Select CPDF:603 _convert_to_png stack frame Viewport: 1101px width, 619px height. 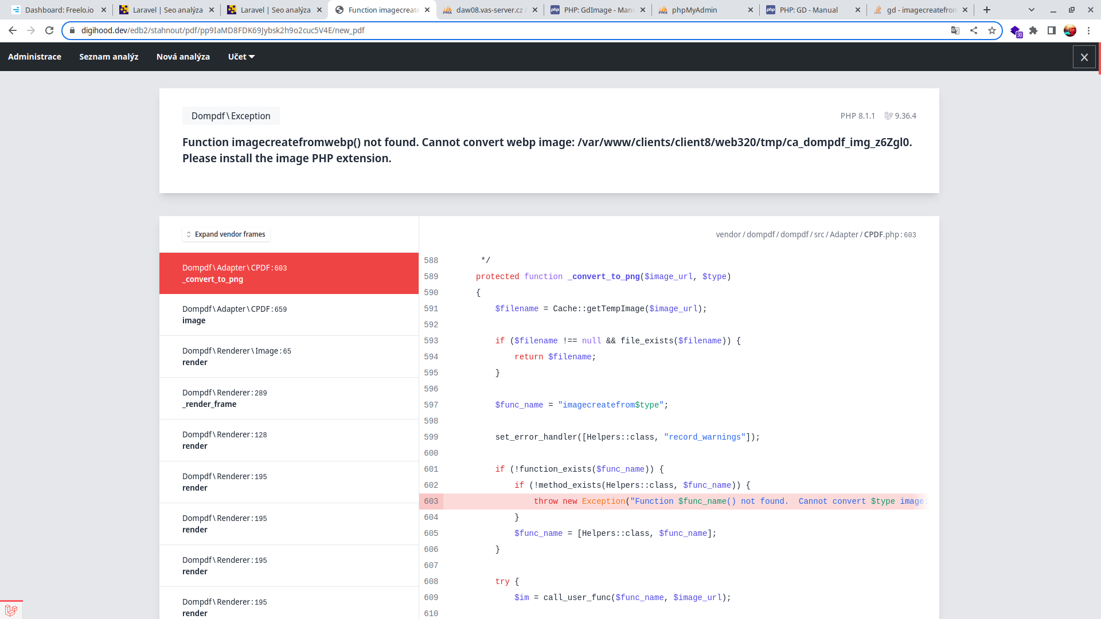[x=289, y=273]
